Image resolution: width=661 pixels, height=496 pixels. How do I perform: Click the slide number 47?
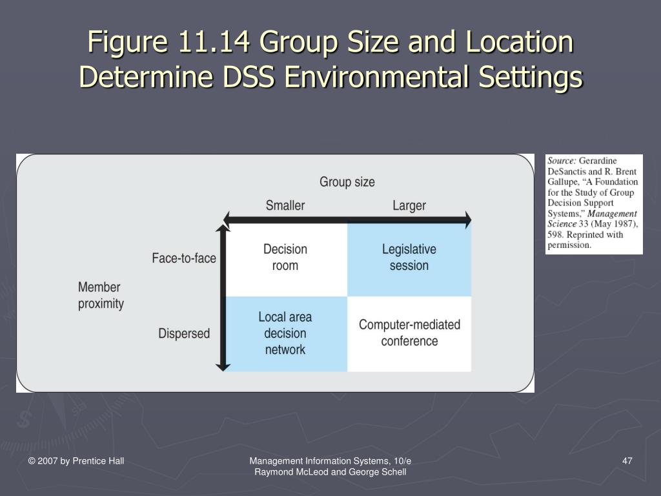coord(627,461)
